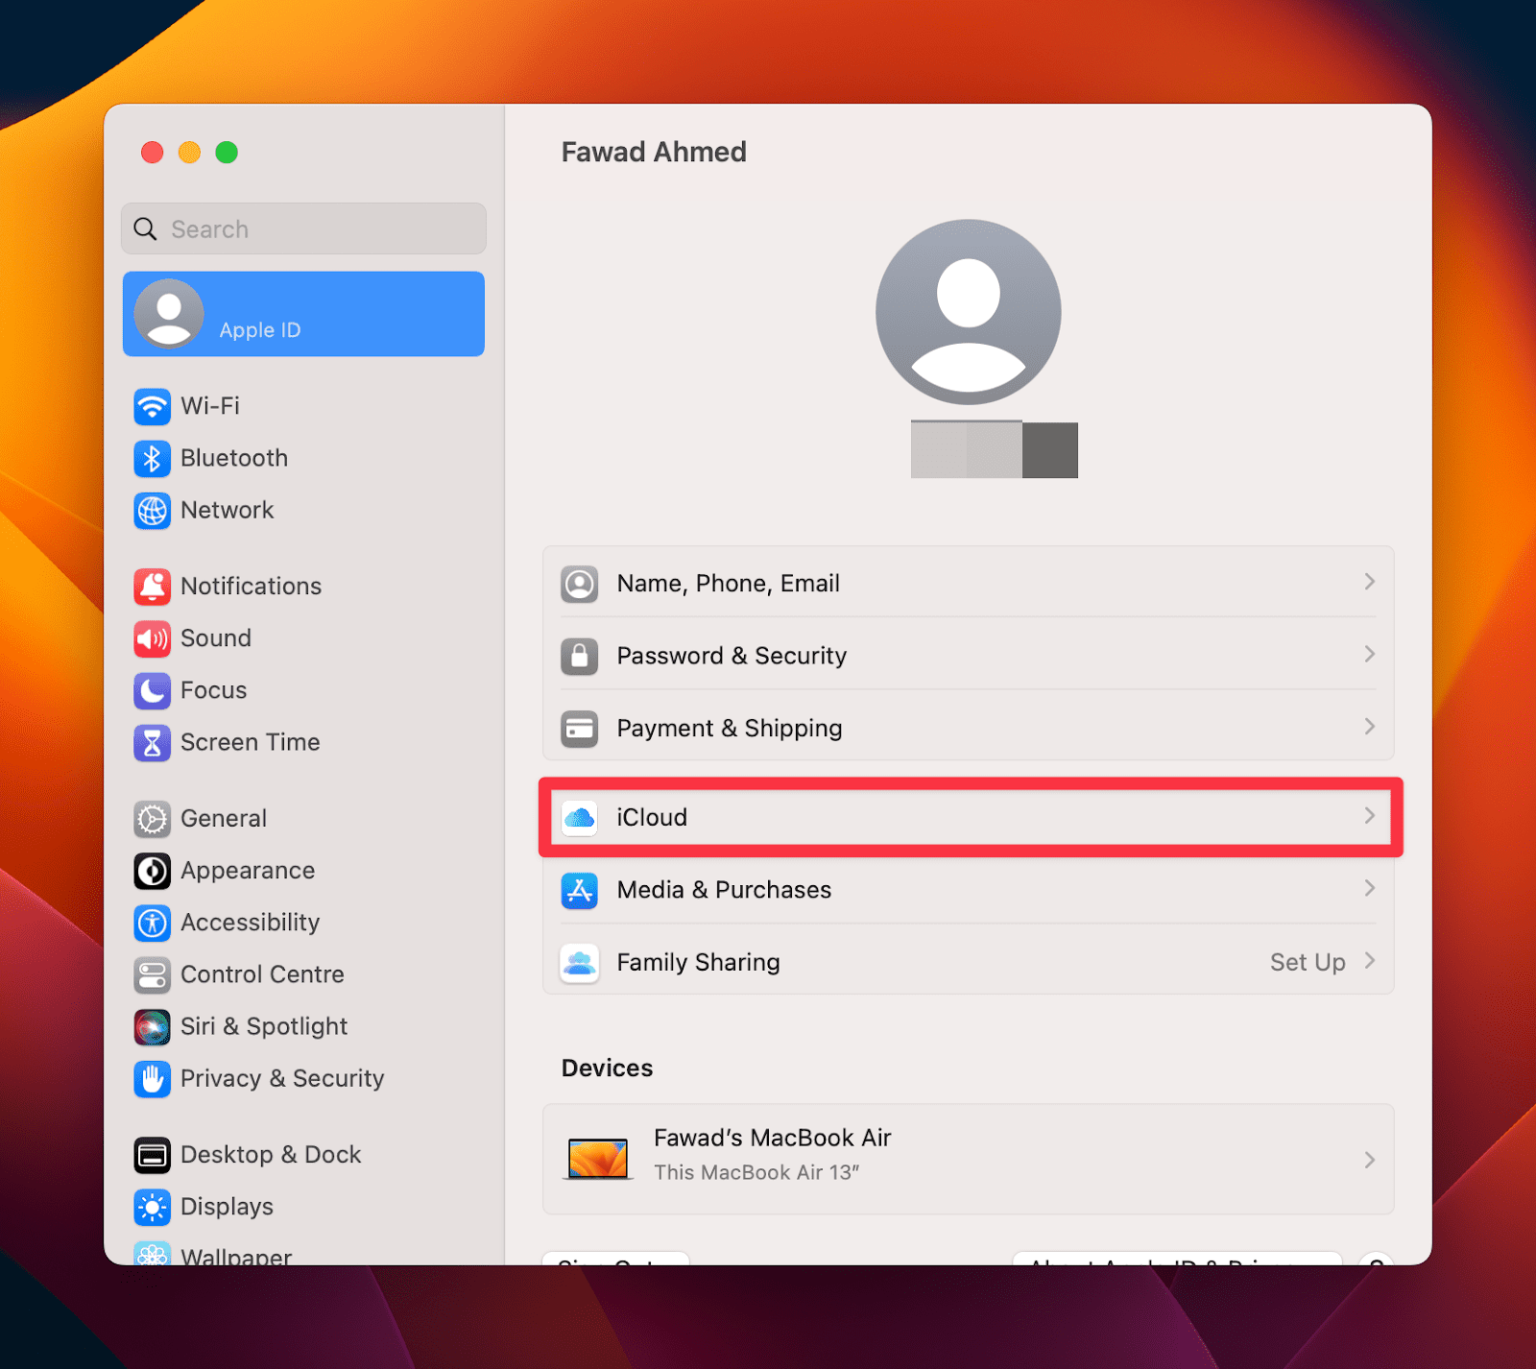Screen dimensions: 1536x1369
Task: Click the Name, Phone, Email person icon
Action: tap(579, 584)
